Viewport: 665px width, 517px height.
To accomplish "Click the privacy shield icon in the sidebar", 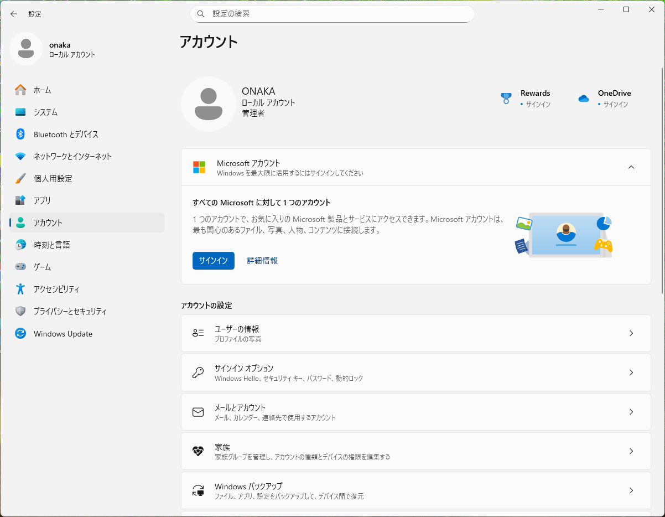I will coord(20,311).
